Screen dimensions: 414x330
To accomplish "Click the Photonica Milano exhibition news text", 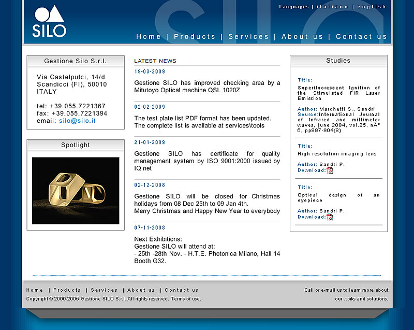I will tap(207, 250).
